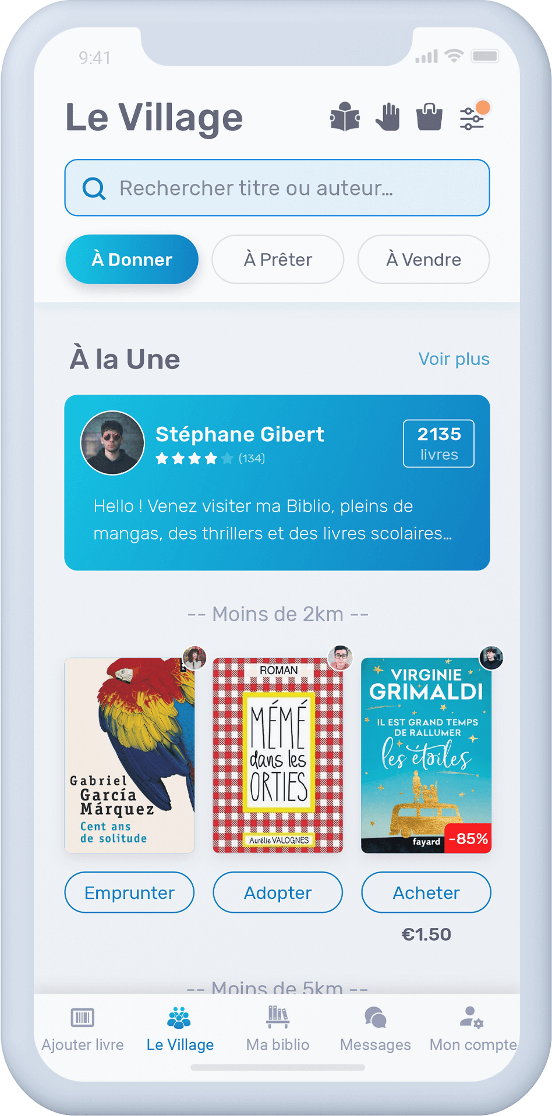
Task: Go to Mon compte tab
Action: 473,1029
